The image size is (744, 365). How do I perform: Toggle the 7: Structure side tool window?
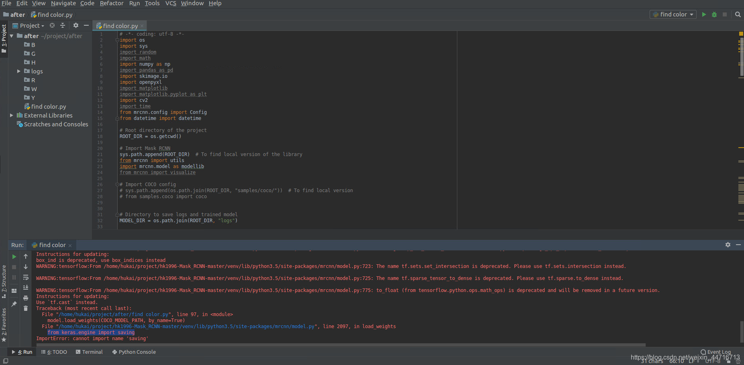point(4,282)
